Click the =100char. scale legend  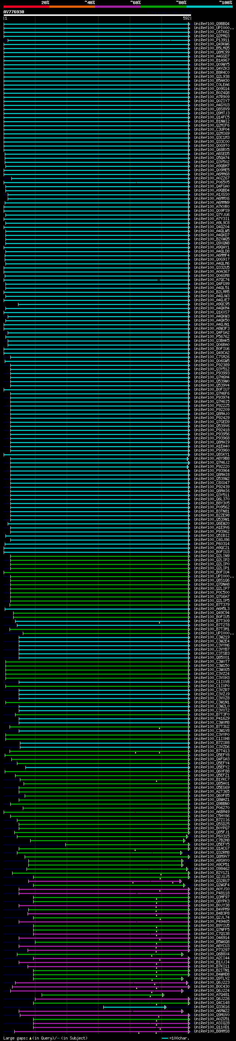pos(175,1038)
